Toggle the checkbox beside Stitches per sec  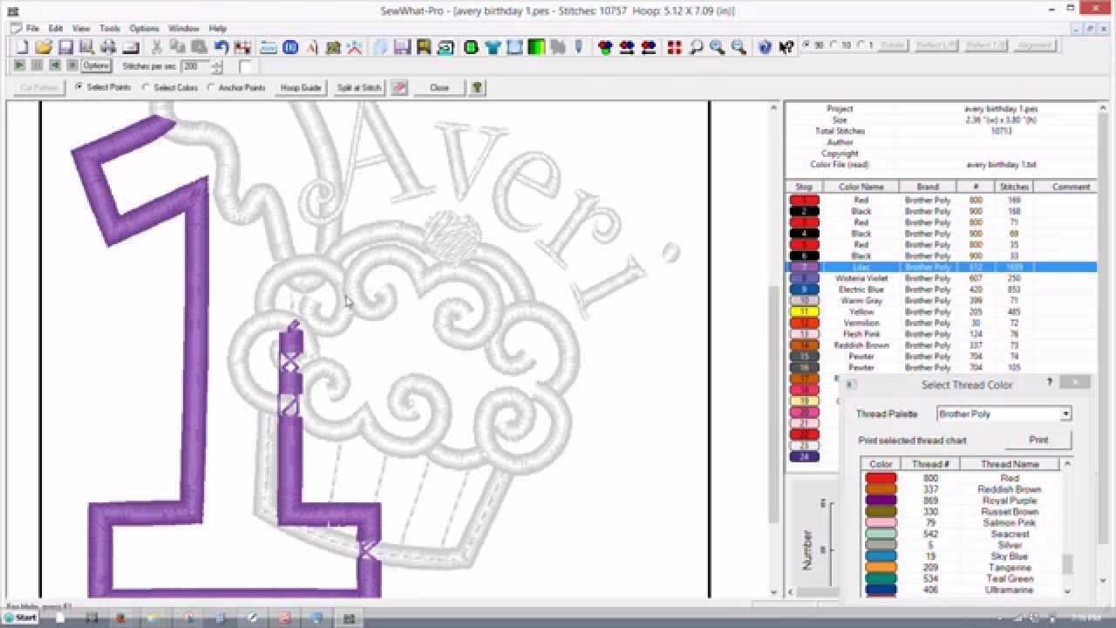(245, 66)
